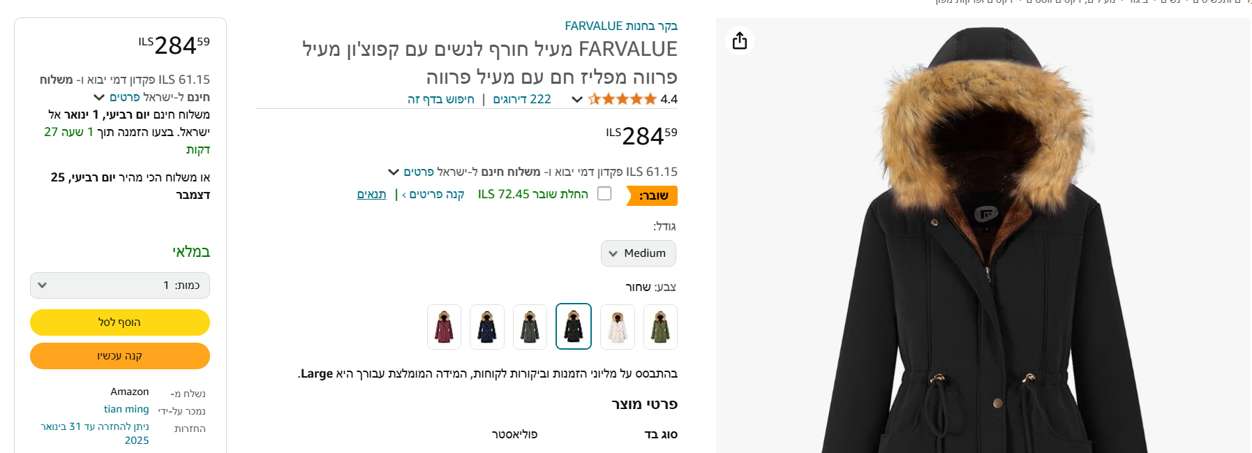Open the Medium size dropdown
1252x453 pixels.
(639, 253)
